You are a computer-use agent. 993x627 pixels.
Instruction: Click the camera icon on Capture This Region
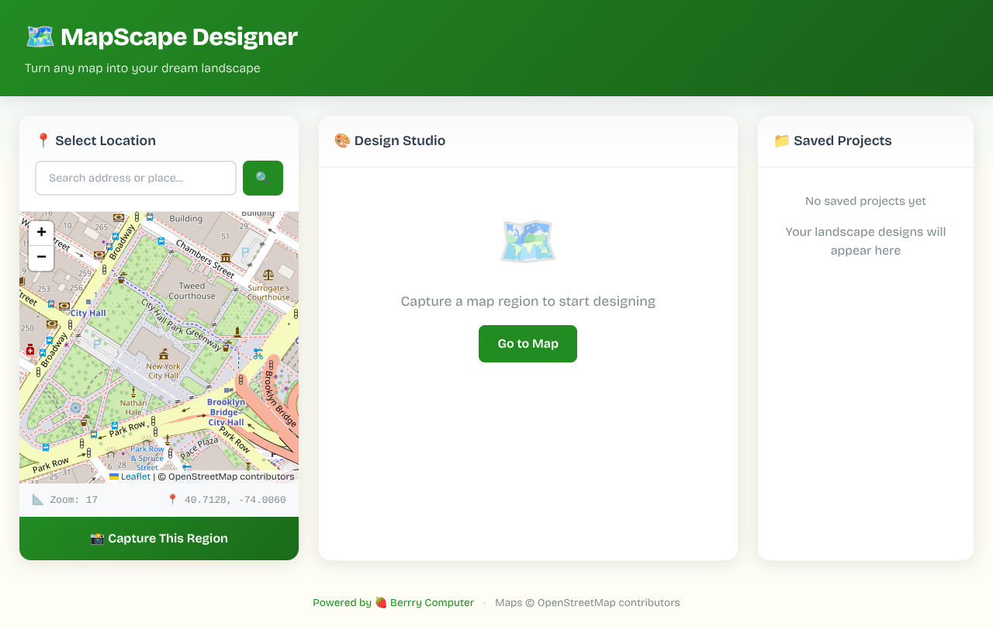click(x=96, y=538)
